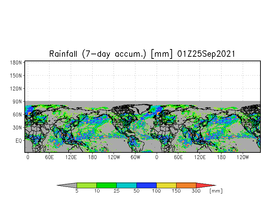
Task: Click the '01Z25Sep2021' timestamp in the title
Action: (x=206, y=54)
